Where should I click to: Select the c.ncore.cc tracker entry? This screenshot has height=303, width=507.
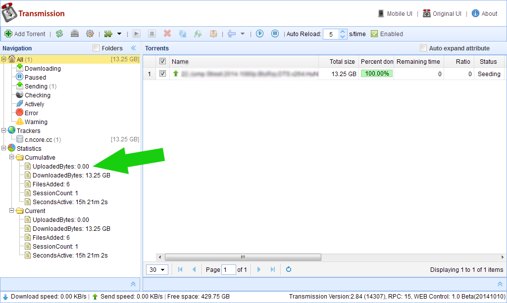click(x=39, y=139)
